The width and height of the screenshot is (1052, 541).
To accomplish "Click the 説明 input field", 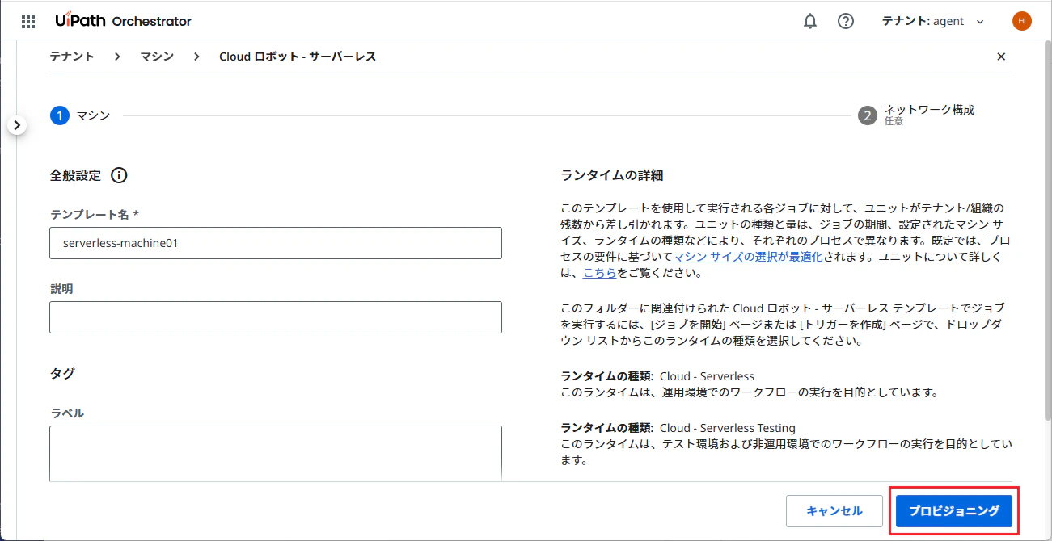I will pos(276,317).
